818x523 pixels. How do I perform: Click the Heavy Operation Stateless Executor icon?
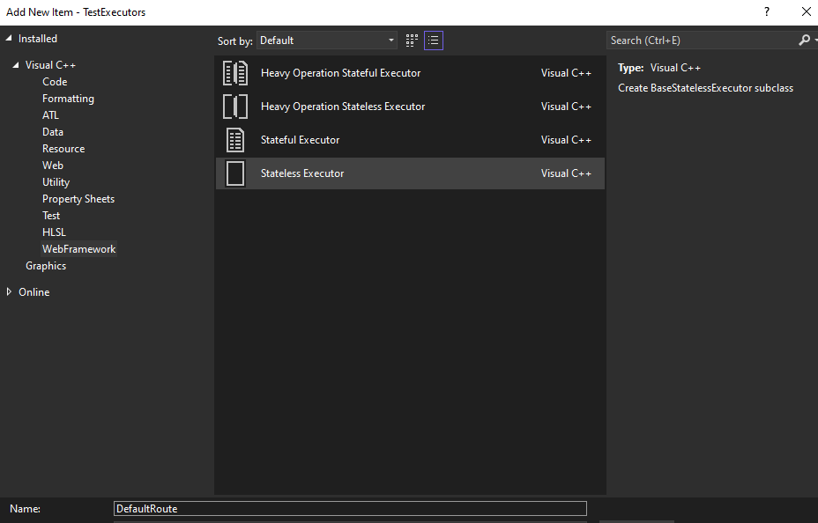pyautogui.click(x=234, y=107)
